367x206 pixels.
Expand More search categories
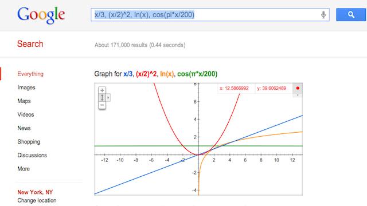pos(24,169)
